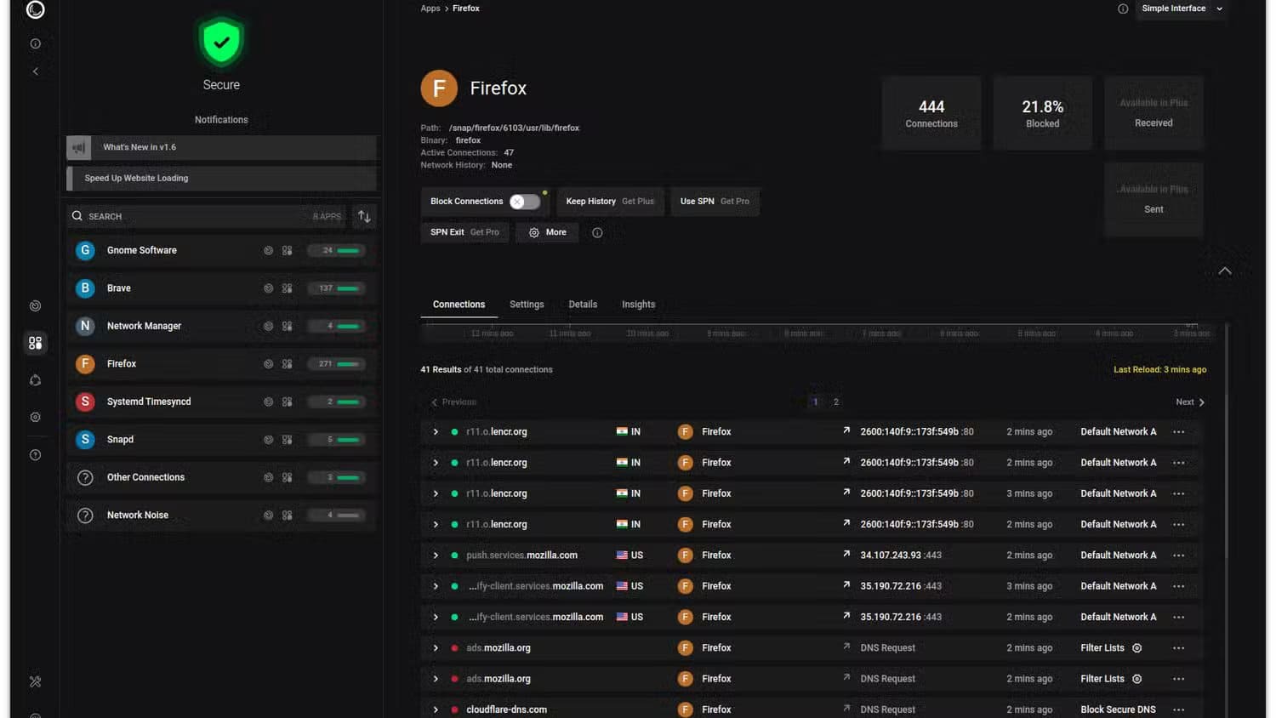
Task: Click the Previous page button
Action: coord(453,402)
